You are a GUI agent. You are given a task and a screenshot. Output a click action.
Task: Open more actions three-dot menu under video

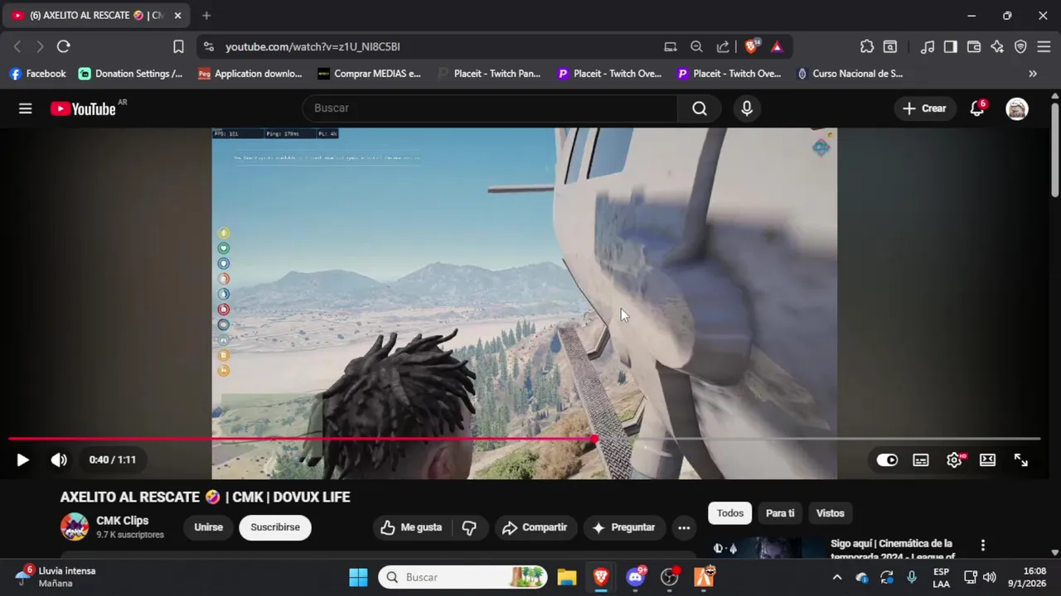pos(684,527)
